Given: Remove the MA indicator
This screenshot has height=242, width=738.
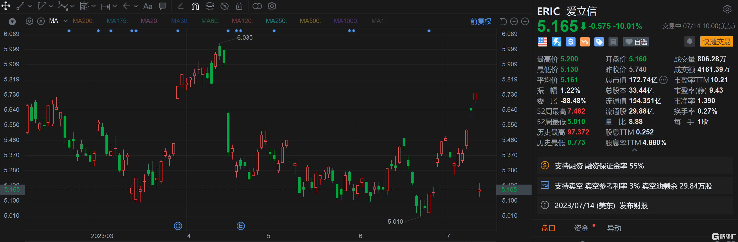Looking at the screenshot, I should point(41,21).
